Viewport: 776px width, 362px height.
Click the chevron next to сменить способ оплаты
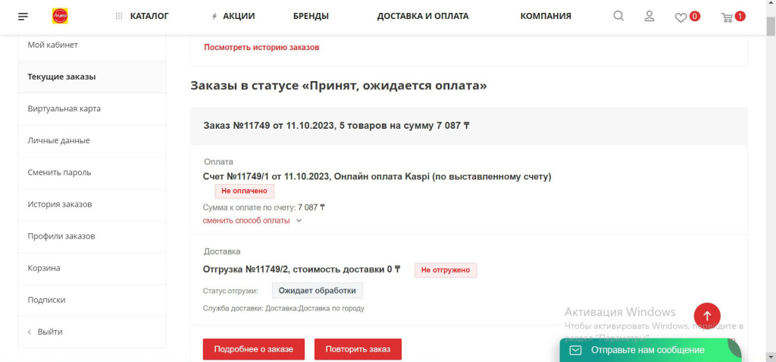[299, 221]
